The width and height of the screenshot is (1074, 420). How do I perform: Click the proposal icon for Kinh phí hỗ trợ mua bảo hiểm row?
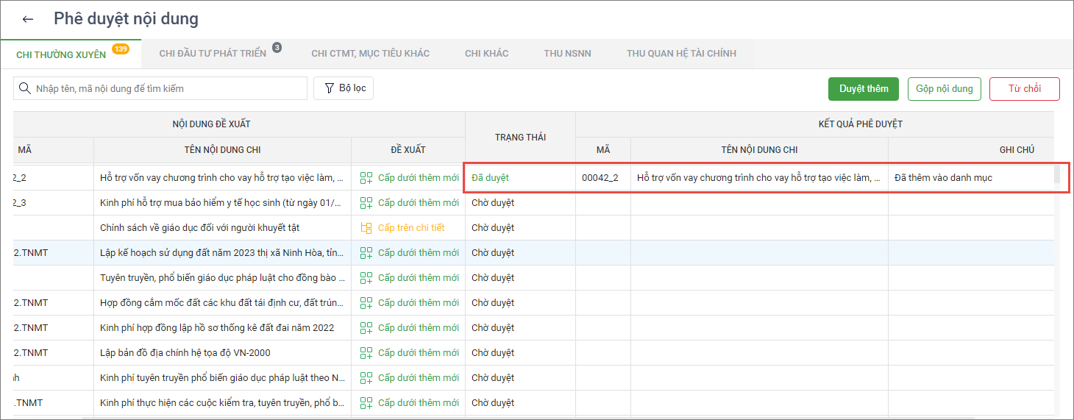point(366,203)
